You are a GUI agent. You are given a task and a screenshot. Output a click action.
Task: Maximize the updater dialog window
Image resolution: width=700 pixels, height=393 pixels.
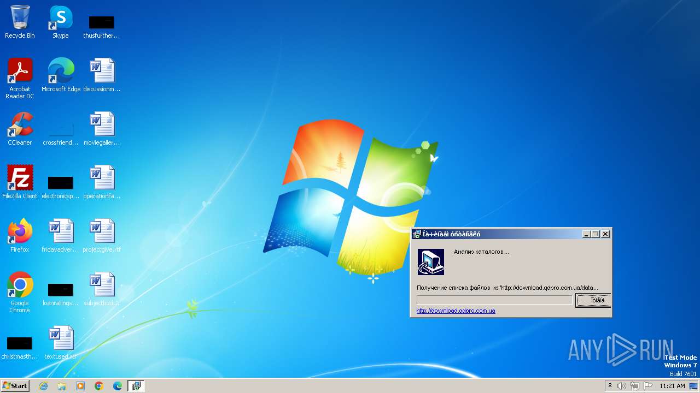596,234
